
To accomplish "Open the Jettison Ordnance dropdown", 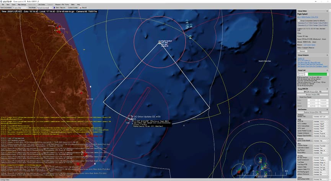I will [x=320, y=174].
